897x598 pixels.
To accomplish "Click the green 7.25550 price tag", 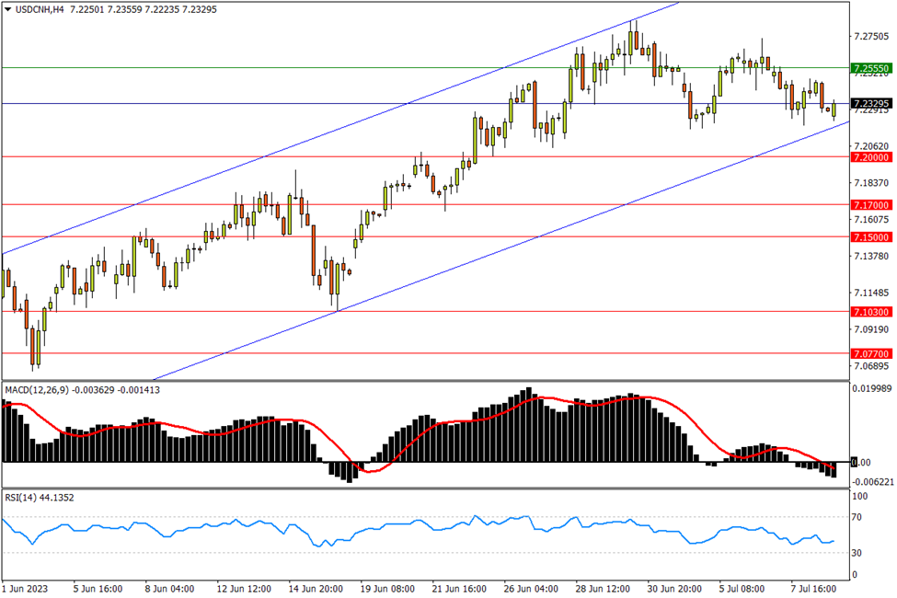I will [869, 68].
